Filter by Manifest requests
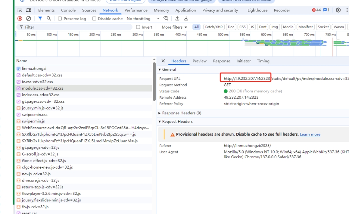The image size is (349, 214). pos(306,27)
